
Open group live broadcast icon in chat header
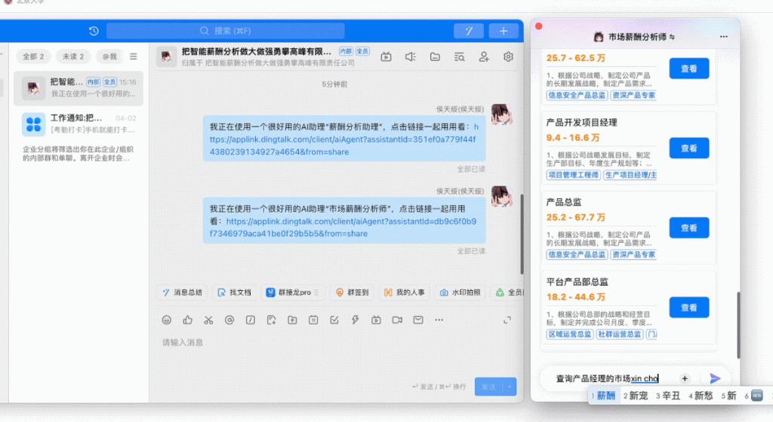pos(386,57)
